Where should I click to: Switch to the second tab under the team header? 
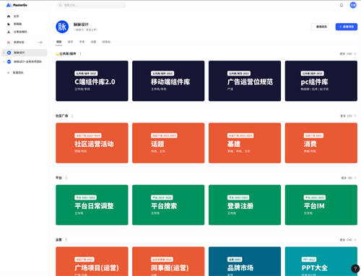coord(70,42)
